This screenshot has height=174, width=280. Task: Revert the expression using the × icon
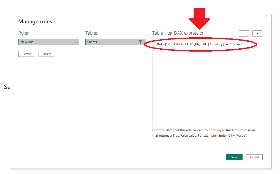(257, 33)
